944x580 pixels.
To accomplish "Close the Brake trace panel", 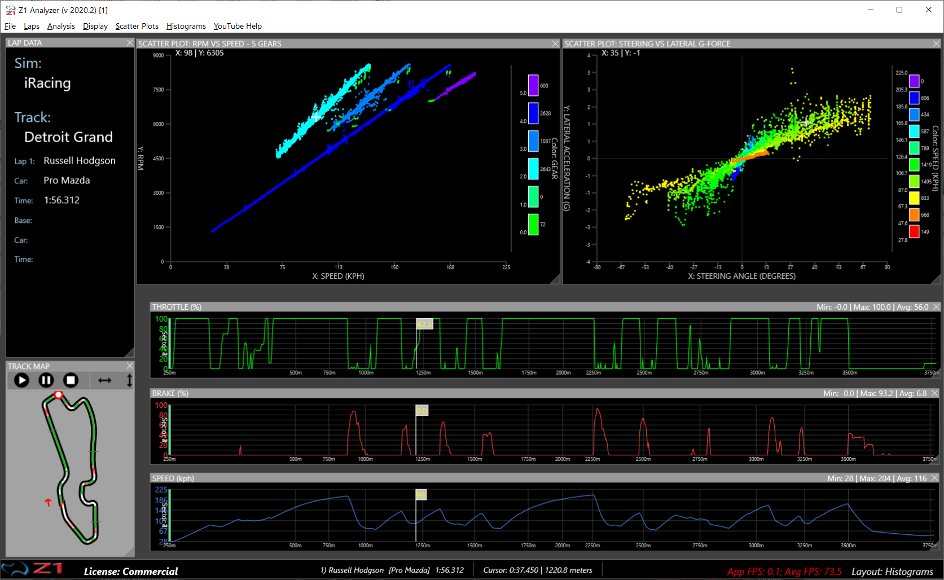I will [x=935, y=393].
